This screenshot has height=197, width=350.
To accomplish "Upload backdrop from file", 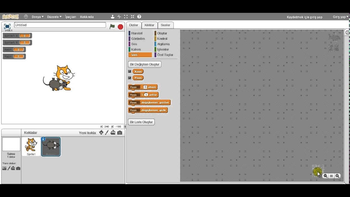I will click(x=13, y=168).
